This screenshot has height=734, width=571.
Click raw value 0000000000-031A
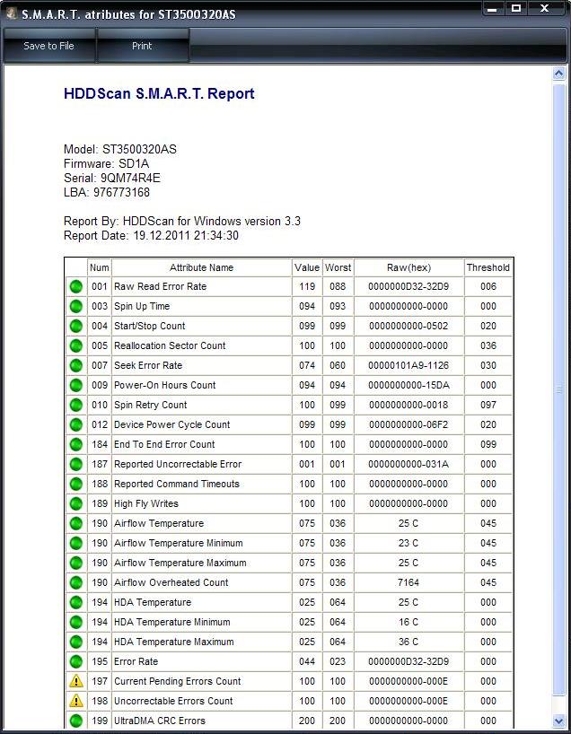coord(408,464)
